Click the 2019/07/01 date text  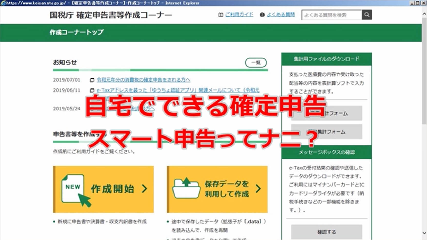click(x=67, y=80)
